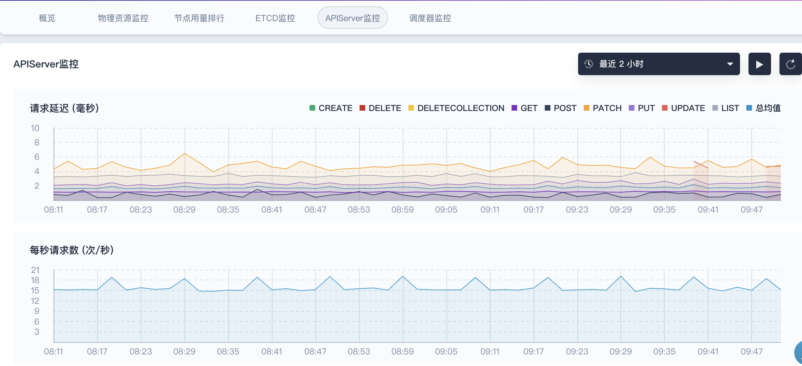
Task: Toggle the 总均值 legend series
Action: click(764, 108)
